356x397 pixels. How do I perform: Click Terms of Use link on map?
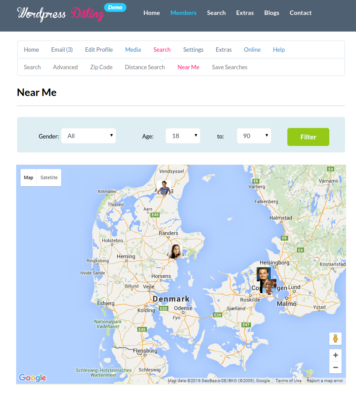[288, 380]
